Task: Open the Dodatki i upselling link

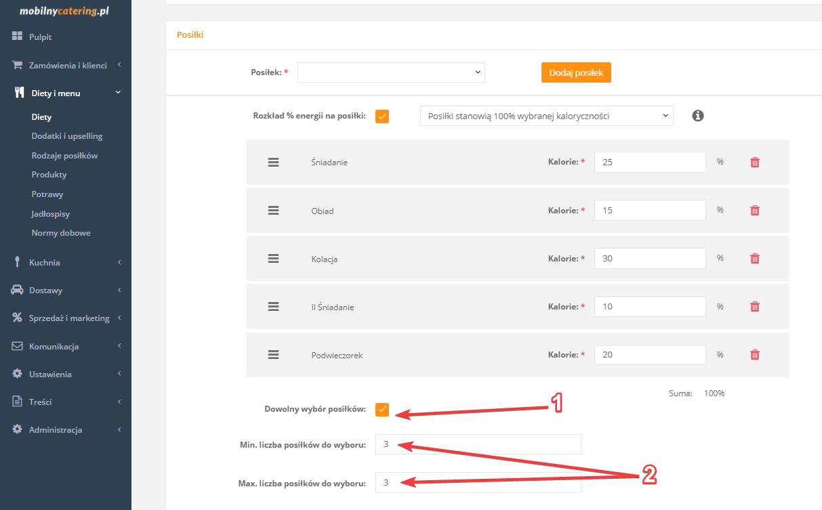Action: click(x=67, y=136)
